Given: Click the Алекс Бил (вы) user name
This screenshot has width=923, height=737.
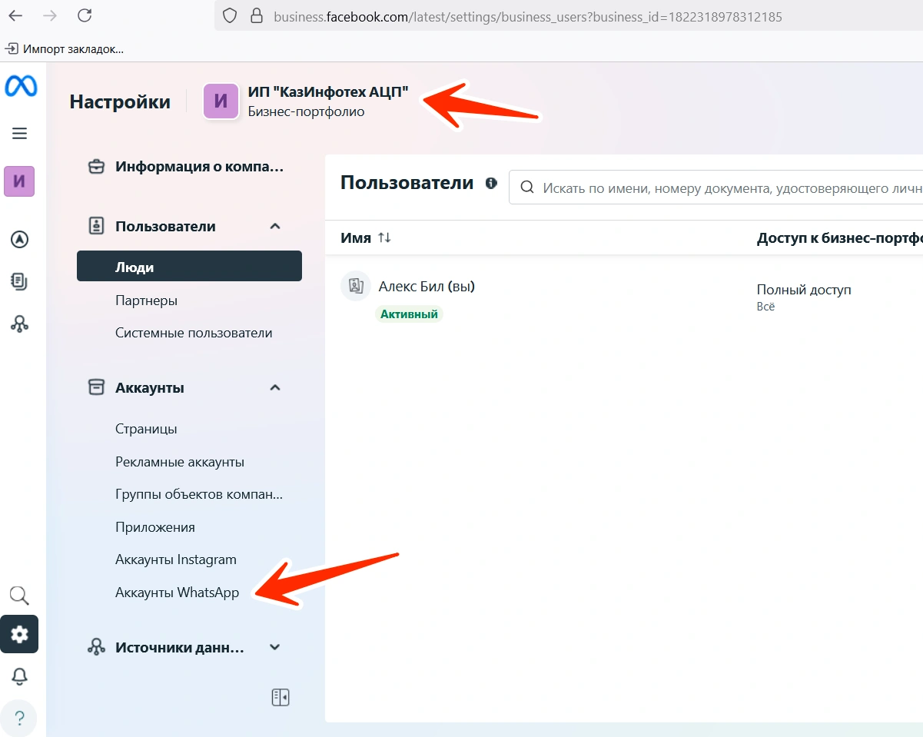Looking at the screenshot, I should pyautogui.click(x=427, y=287).
